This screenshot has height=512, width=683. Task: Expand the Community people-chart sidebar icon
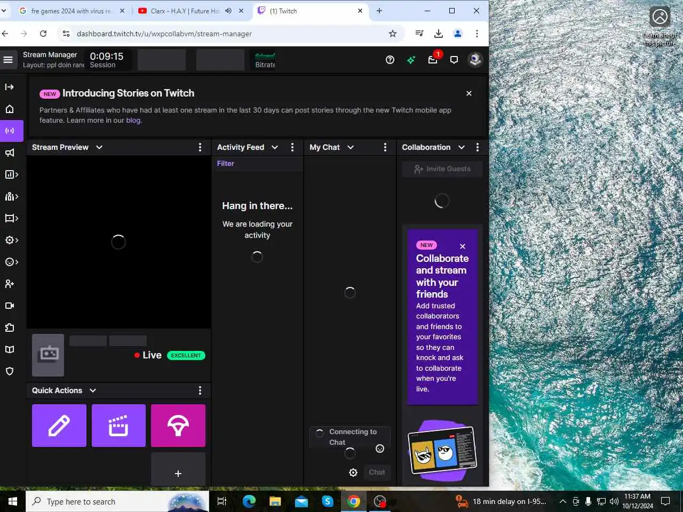[11, 196]
